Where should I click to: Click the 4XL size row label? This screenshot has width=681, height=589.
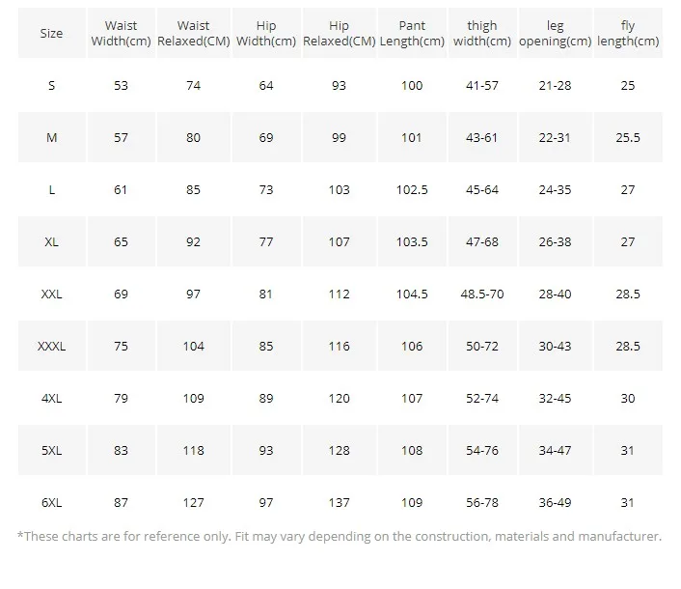coord(51,398)
